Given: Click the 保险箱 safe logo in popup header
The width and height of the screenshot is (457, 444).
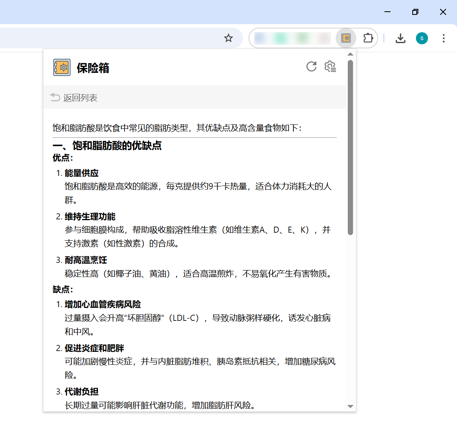Looking at the screenshot, I should click(62, 67).
